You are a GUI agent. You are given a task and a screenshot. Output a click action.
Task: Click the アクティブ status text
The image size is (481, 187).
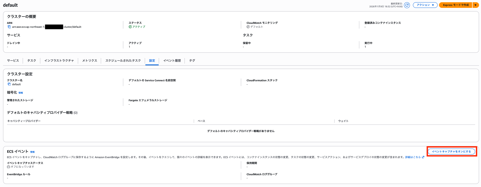click(139, 27)
